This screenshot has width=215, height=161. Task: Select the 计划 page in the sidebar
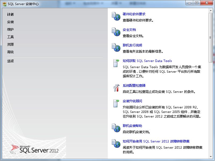click(10, 14)
